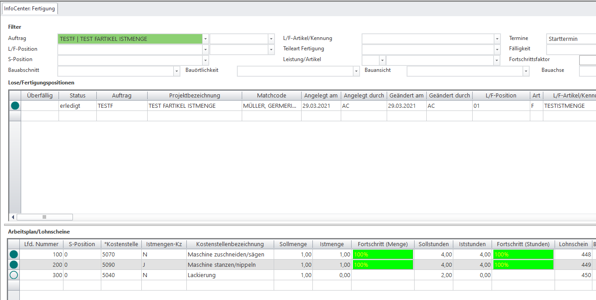Click the Lfd. Nummer column header
Screen dimensions: 596x300
(41, 244)
